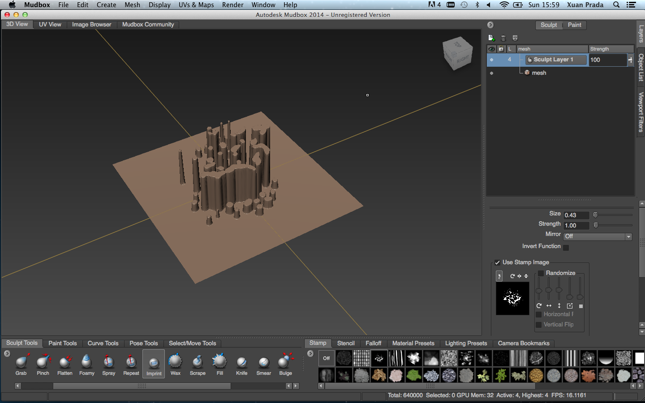Switch layers panel to Sculpt mode

pos(549,25)
